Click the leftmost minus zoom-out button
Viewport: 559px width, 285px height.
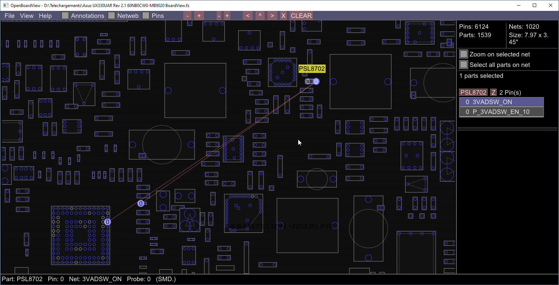pyautogui.click(x=188, y=16)
